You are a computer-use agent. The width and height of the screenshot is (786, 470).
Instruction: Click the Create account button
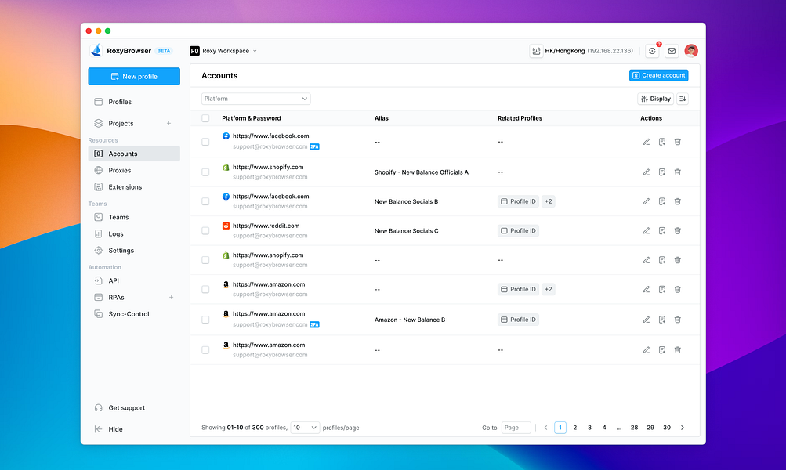pyautogui.click(x=659, y=75)
